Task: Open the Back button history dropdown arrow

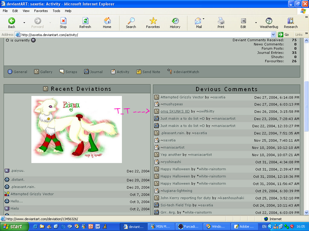Action: (x=24, y=23)
